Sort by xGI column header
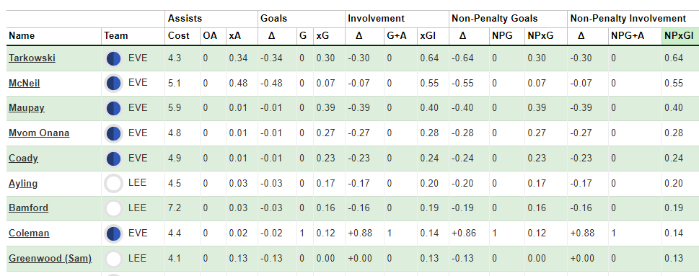The height and width of the screenshot is (276, 699). (x=428, y=36)
